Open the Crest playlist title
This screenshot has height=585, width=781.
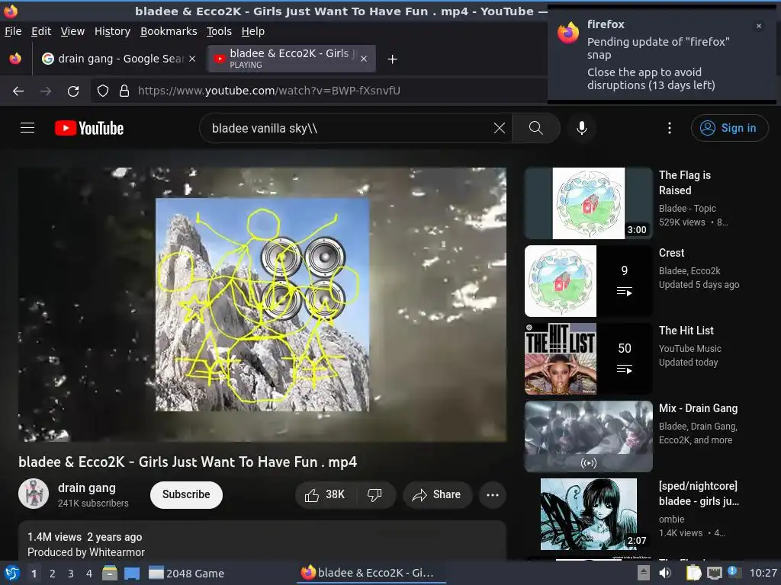tap(671, 253)
